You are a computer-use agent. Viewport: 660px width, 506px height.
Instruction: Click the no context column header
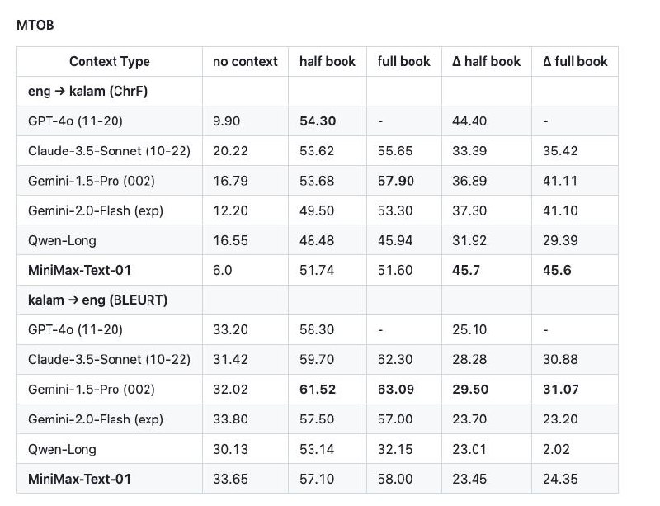245,62
